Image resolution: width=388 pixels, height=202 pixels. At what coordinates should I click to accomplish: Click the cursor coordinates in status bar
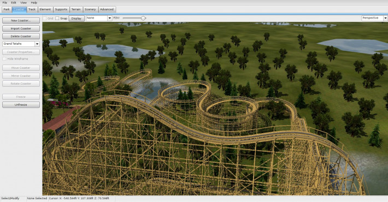(79, 198)
